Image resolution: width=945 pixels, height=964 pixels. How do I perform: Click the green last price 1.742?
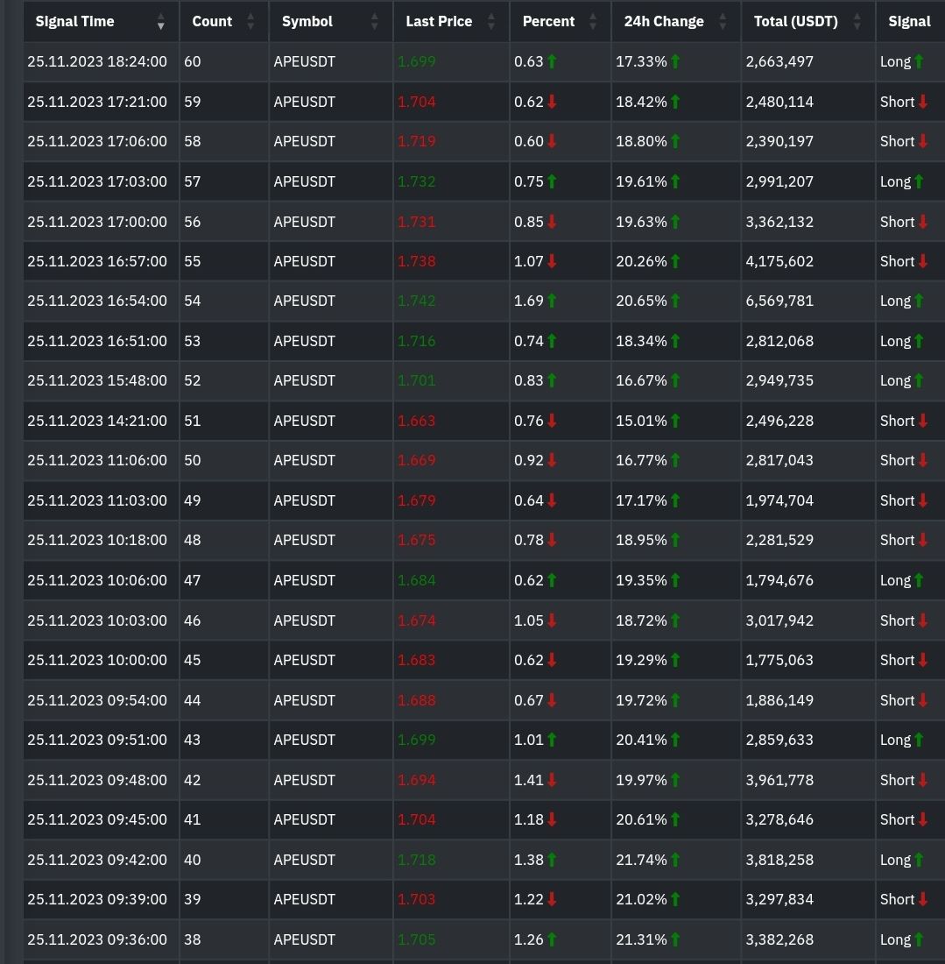click(x=417, y=301)
